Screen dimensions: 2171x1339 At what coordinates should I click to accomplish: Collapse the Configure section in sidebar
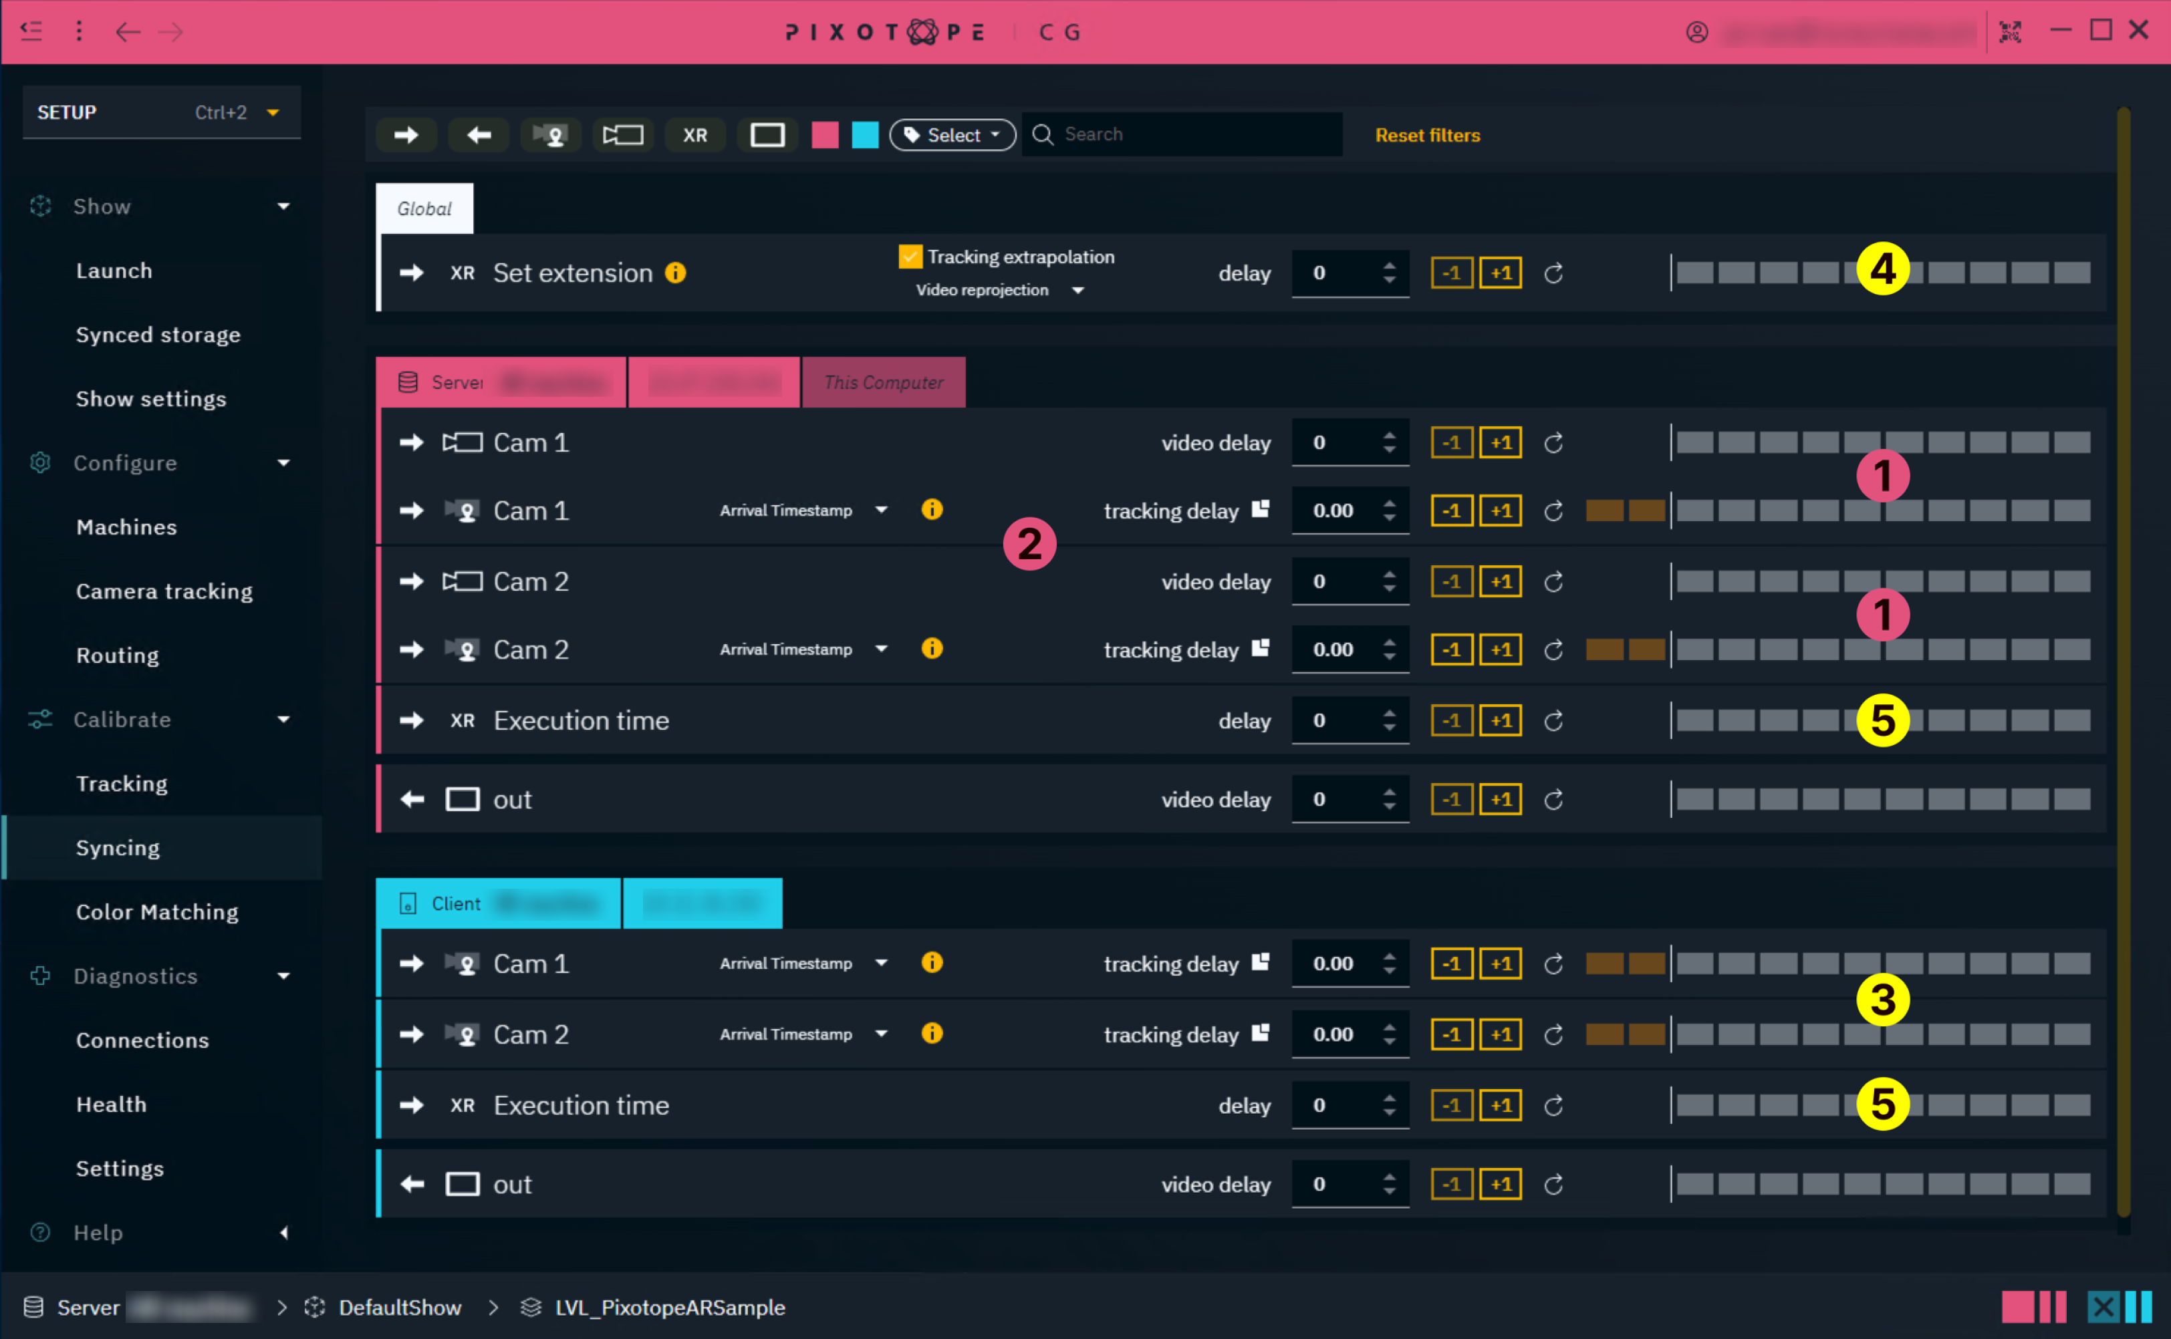point(283,463)
